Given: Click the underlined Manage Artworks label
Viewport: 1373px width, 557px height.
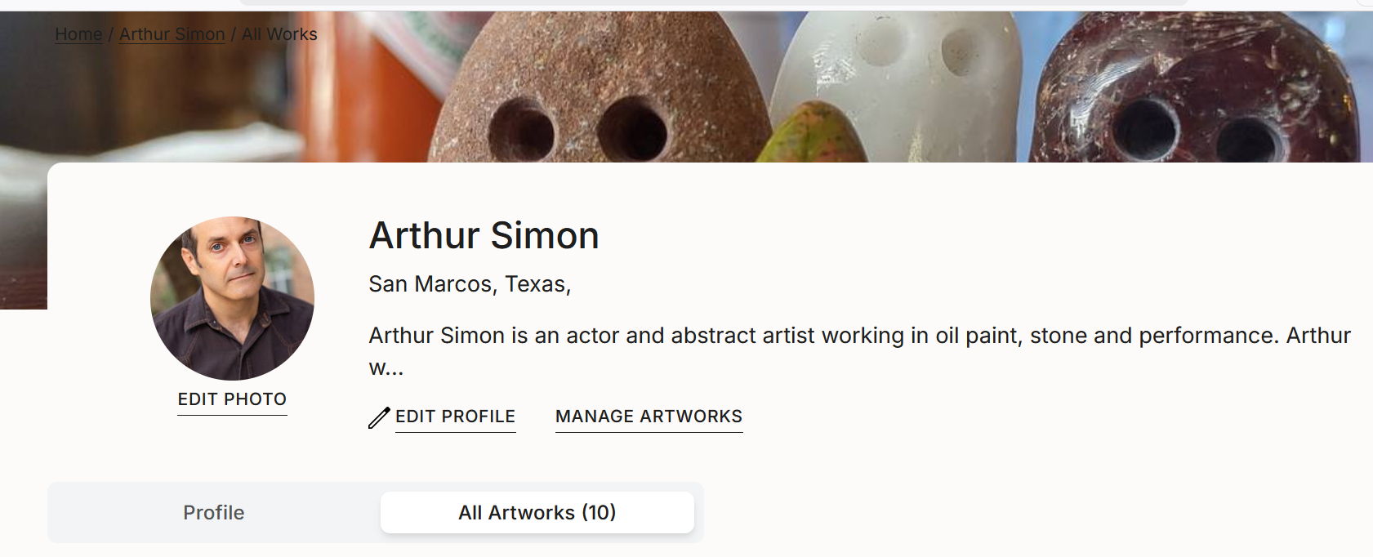Looking at the screenshot, I should (x=648, y=417).
